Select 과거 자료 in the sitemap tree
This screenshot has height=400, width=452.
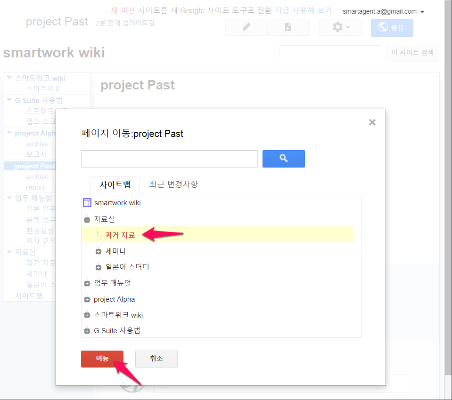click(x=120, y=235)
